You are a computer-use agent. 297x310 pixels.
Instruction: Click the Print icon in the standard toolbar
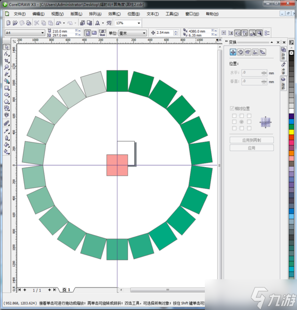(x=29, y=23)
